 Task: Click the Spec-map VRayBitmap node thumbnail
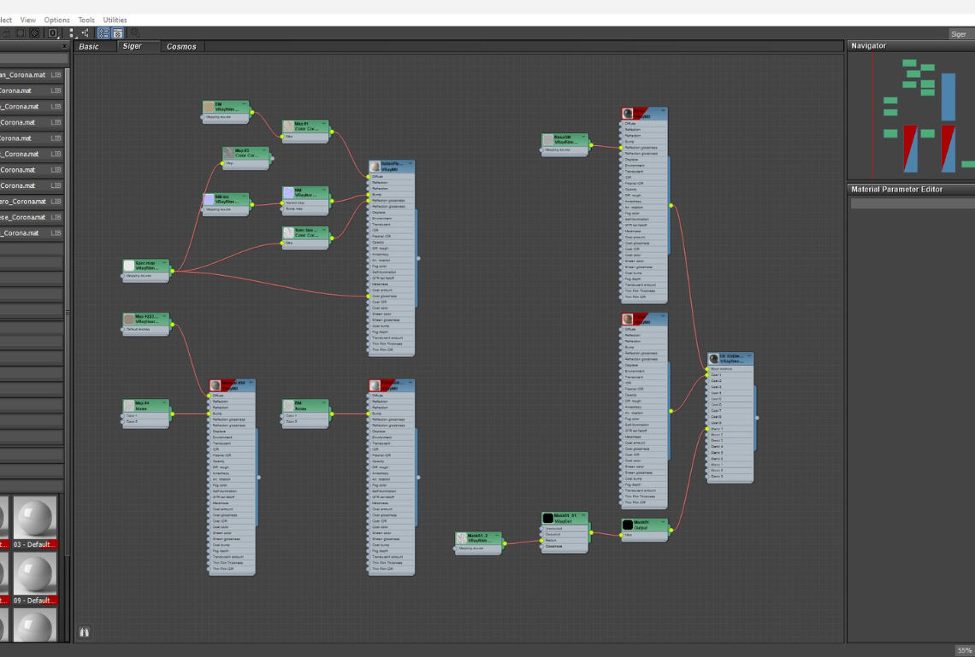pyautogui.click(x=129, y=266)
